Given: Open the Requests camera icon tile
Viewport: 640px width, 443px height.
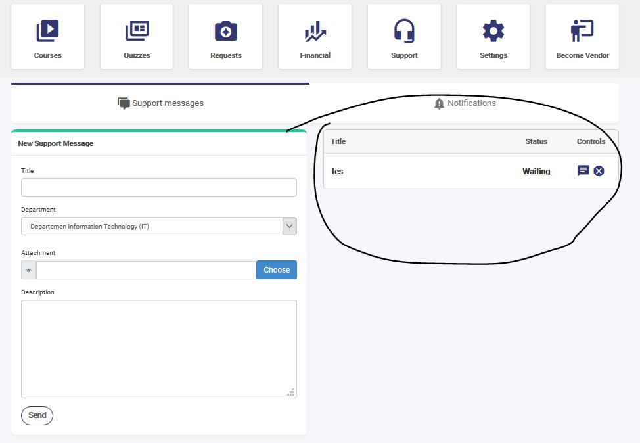Looking at the screenshot, I should point(225,31).
